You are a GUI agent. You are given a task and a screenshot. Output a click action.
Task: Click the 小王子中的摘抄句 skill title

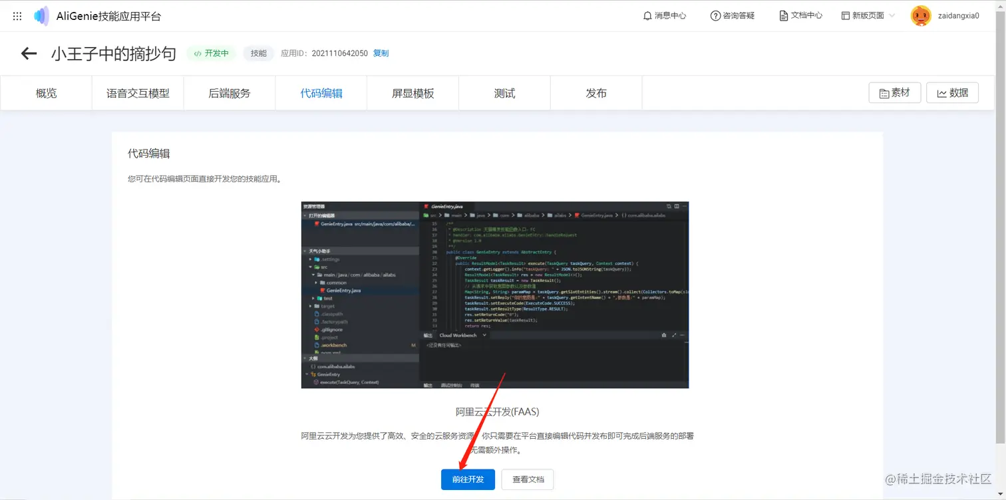coord(114,54)
